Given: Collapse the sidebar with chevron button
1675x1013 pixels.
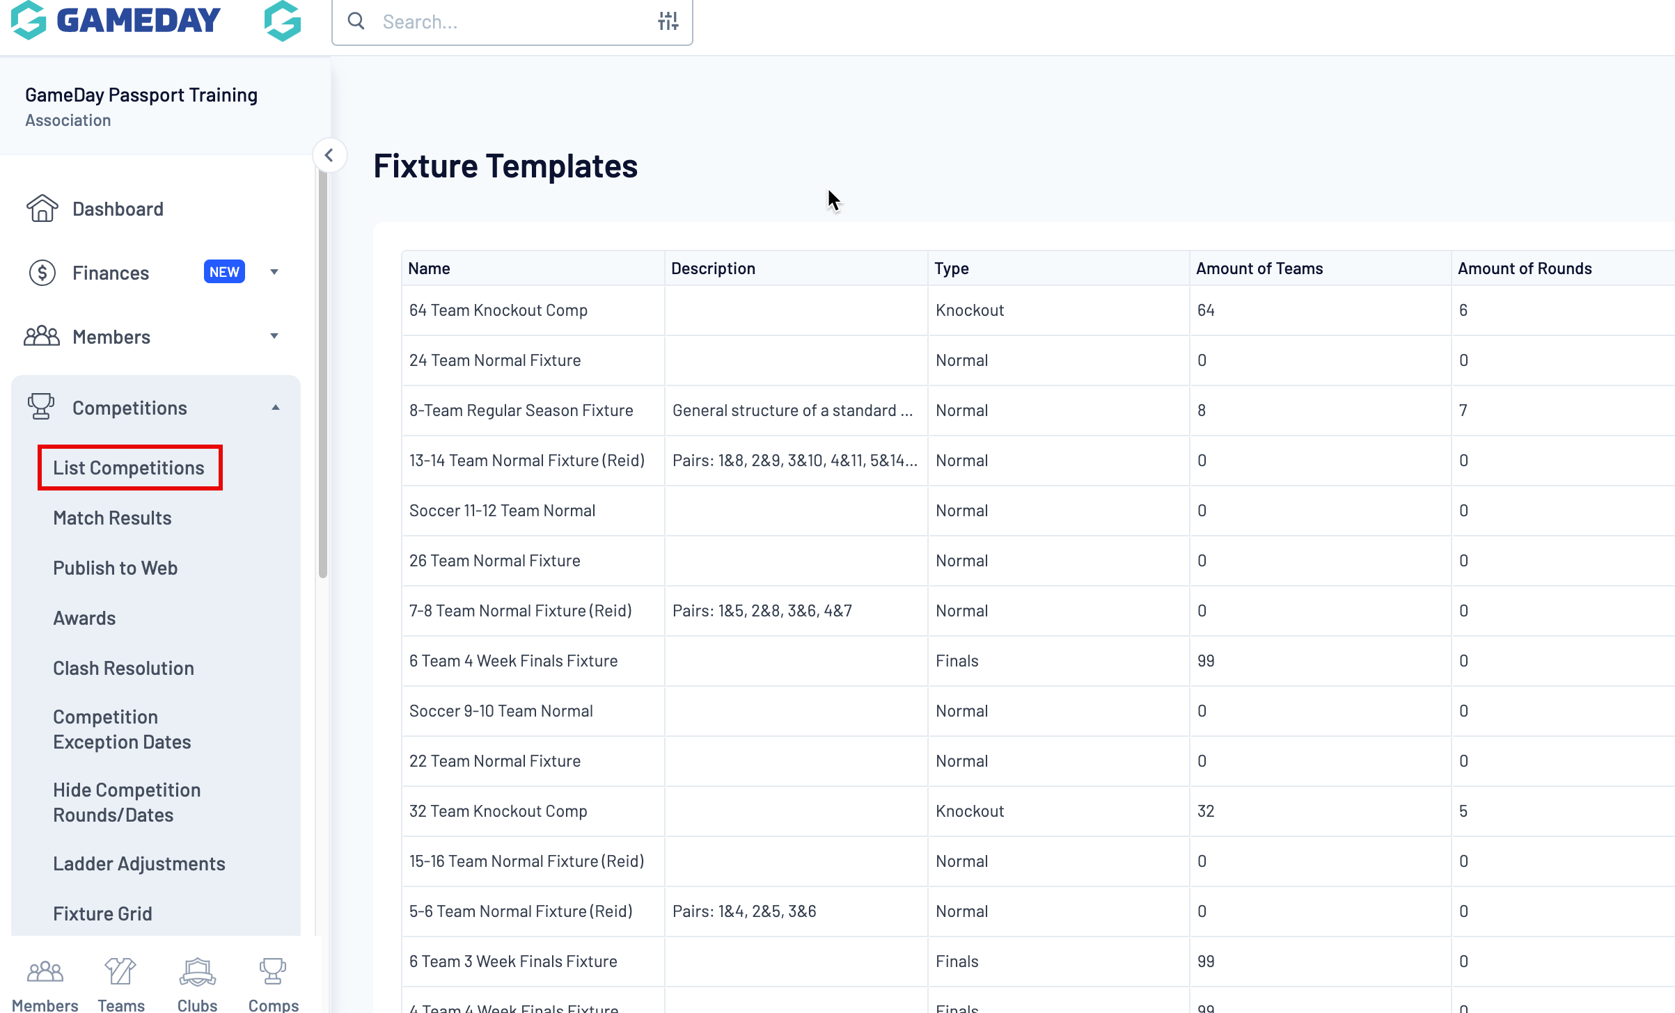Looking at the screenshot, I should (x=329, y=155).
